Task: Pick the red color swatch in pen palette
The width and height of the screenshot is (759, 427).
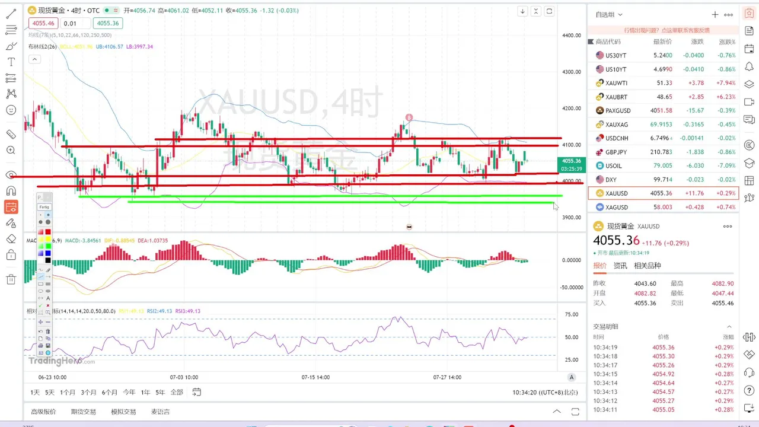Action: click(x=47, y=232)
